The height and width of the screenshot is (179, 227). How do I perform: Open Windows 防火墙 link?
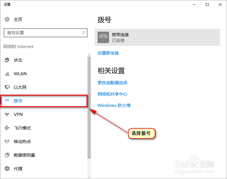(x=114, y=105)
